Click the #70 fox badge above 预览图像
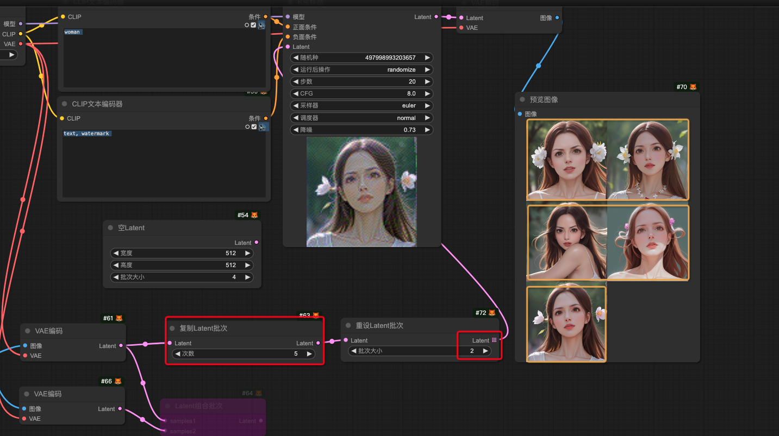Image resolution: width=779 pixels, height=436 pixels. [x=687, y=87]
